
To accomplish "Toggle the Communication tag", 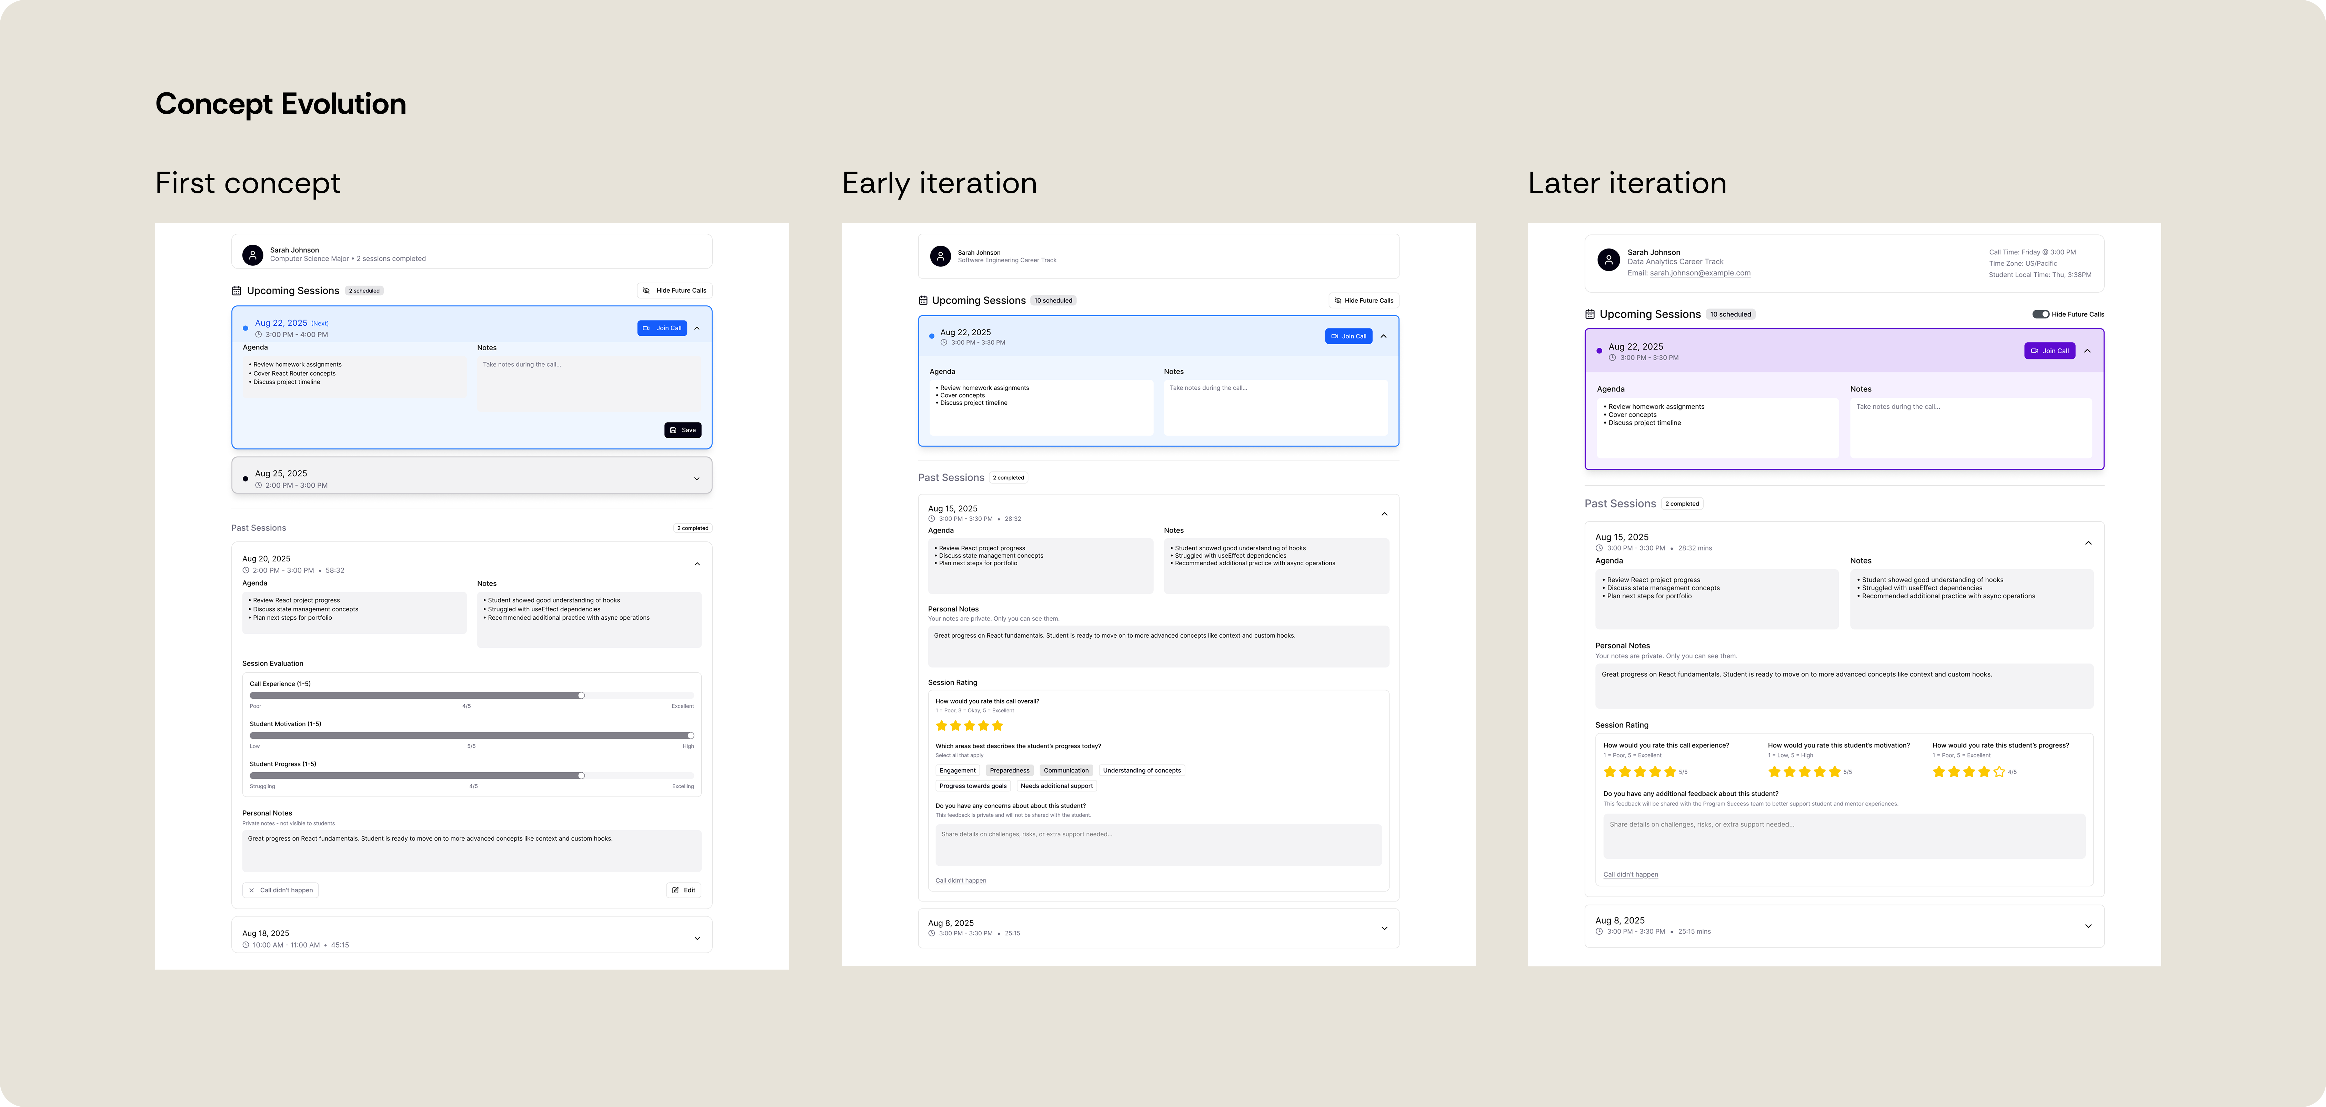I will (1066, 771).
